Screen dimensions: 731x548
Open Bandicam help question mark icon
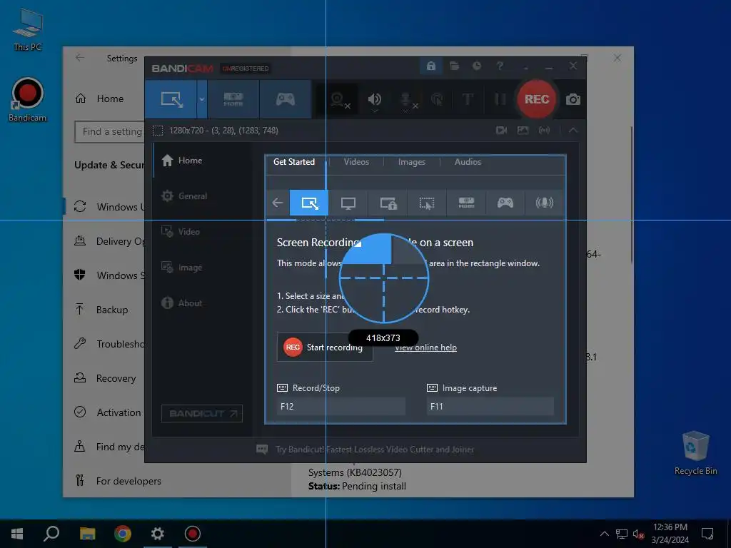(x=500, y=66)
